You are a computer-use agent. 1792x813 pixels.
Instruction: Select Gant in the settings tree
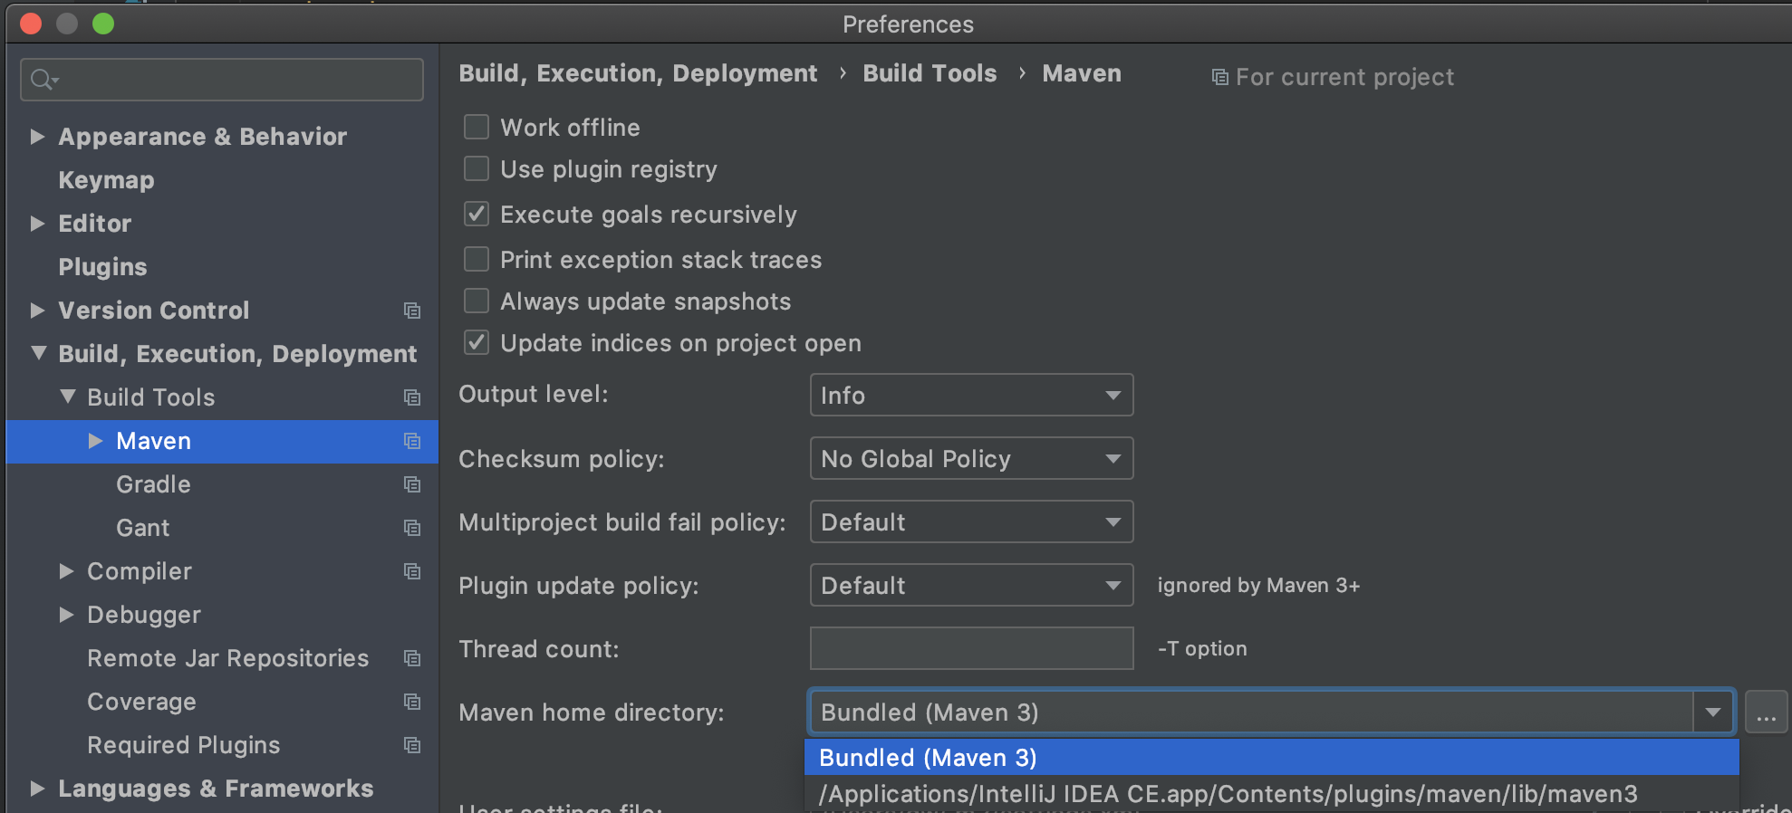coord(142,527)
